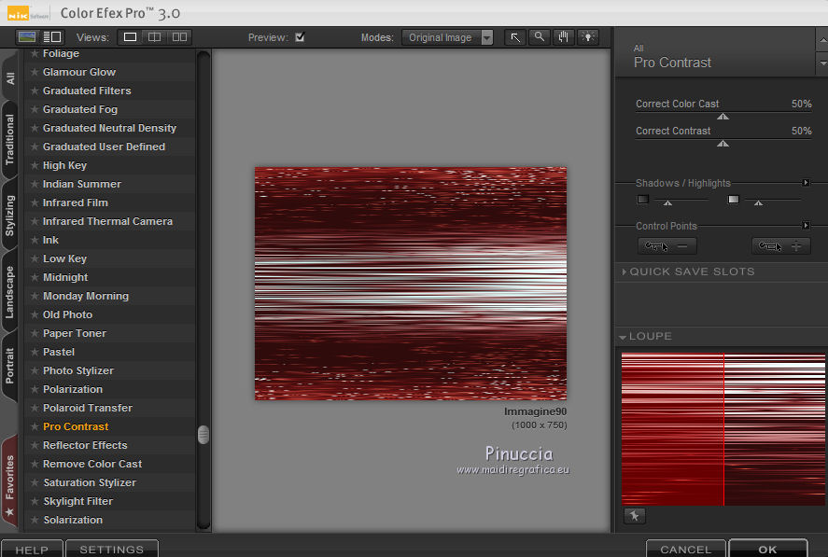Click the Cancel button

click(x=685, y=549)
